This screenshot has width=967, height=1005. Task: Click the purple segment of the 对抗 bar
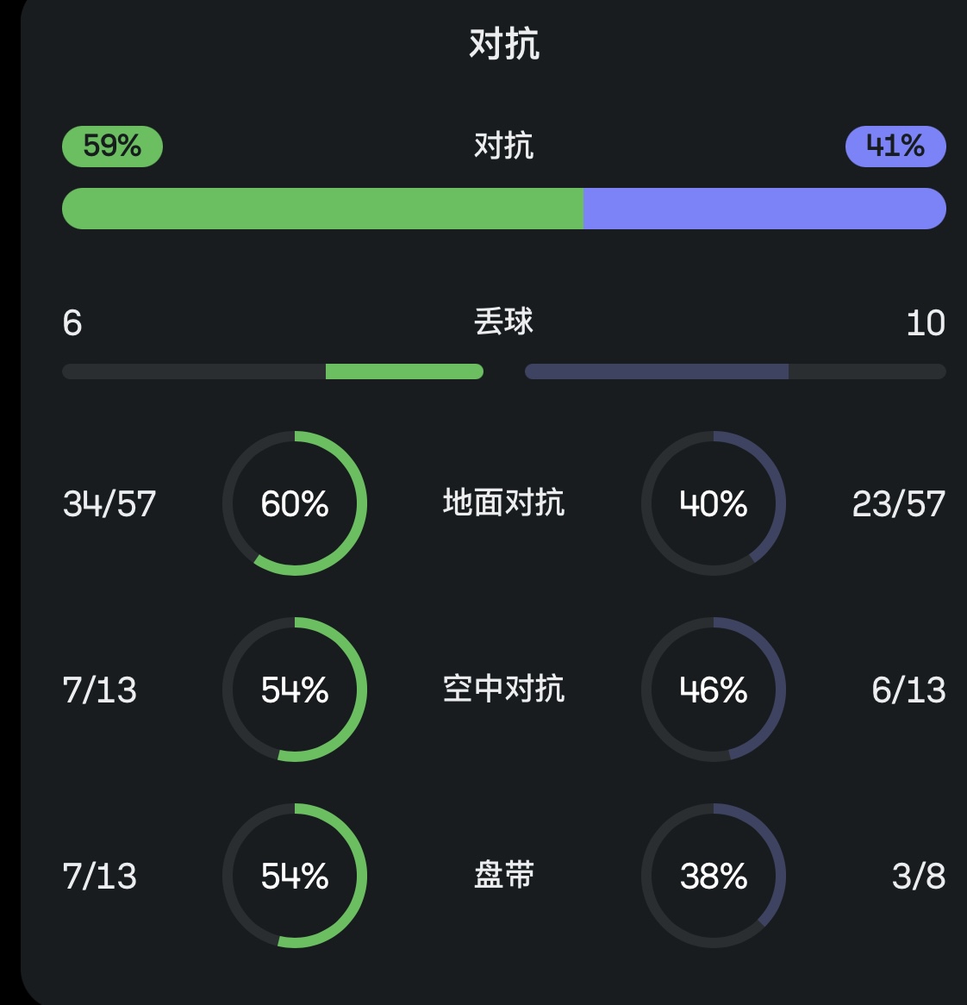pyautogui.click(x=764, y=209)
